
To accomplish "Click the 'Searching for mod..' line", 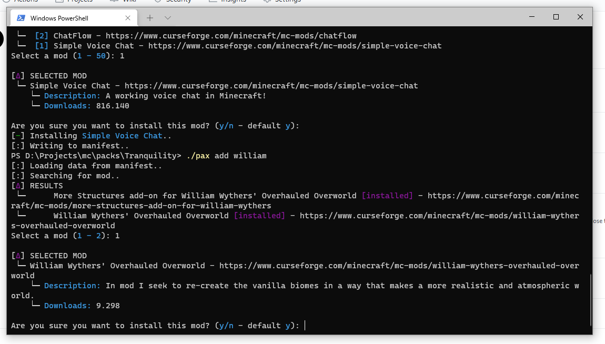I will [65, 176].
